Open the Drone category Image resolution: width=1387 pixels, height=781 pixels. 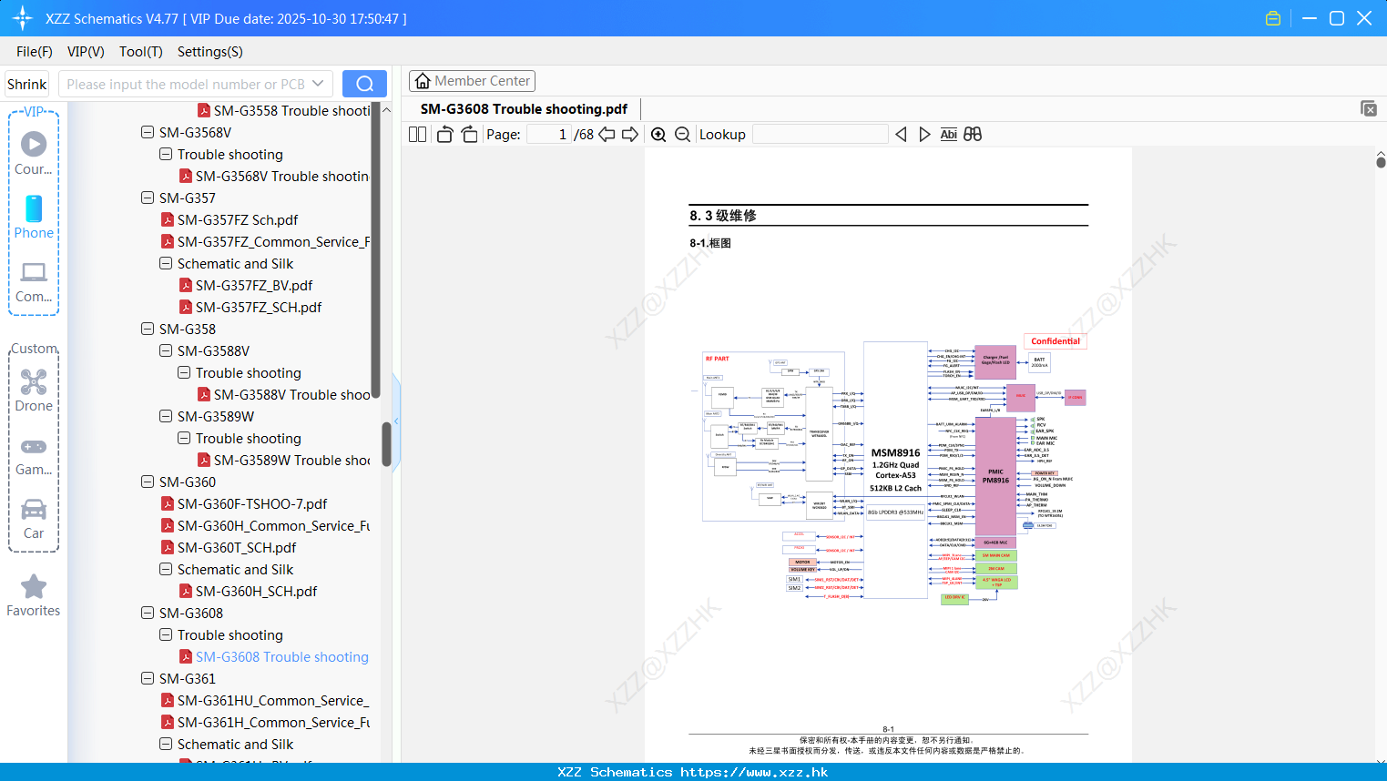tap(34, 390)
